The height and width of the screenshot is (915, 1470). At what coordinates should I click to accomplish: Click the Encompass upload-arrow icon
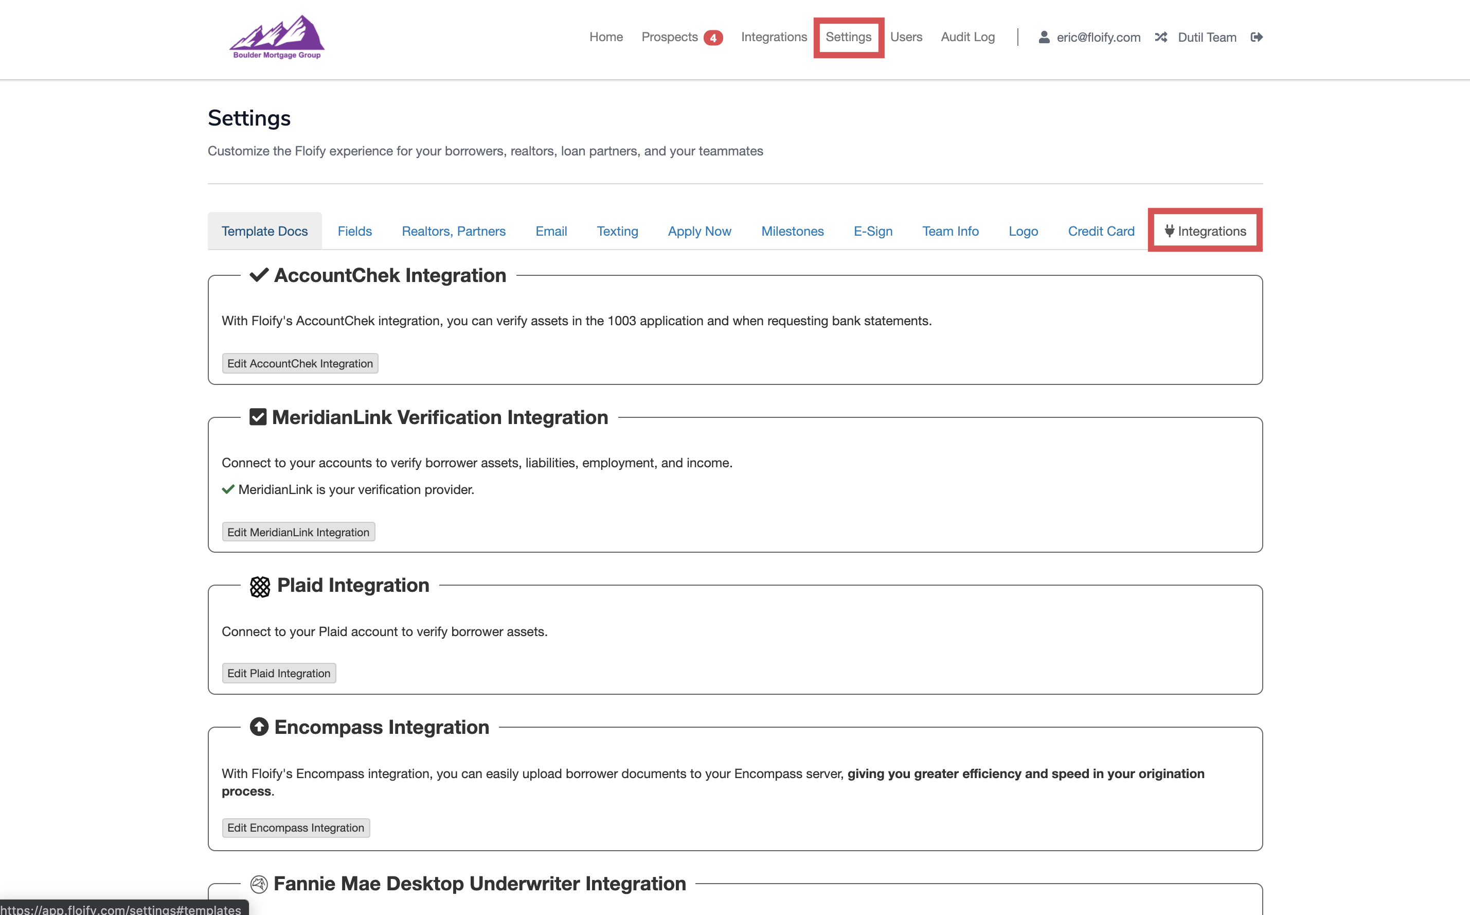click(259, 727)
